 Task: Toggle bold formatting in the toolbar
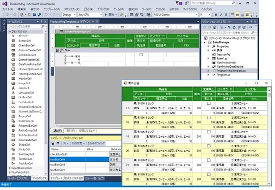tap(216, 15)
